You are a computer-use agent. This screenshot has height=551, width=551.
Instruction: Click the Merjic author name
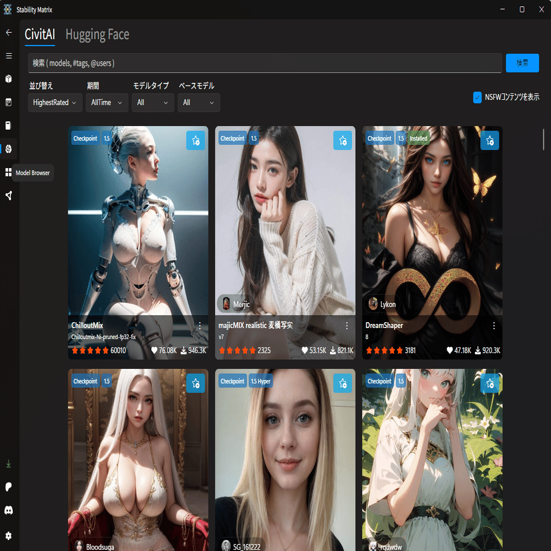tap(242, 304)
